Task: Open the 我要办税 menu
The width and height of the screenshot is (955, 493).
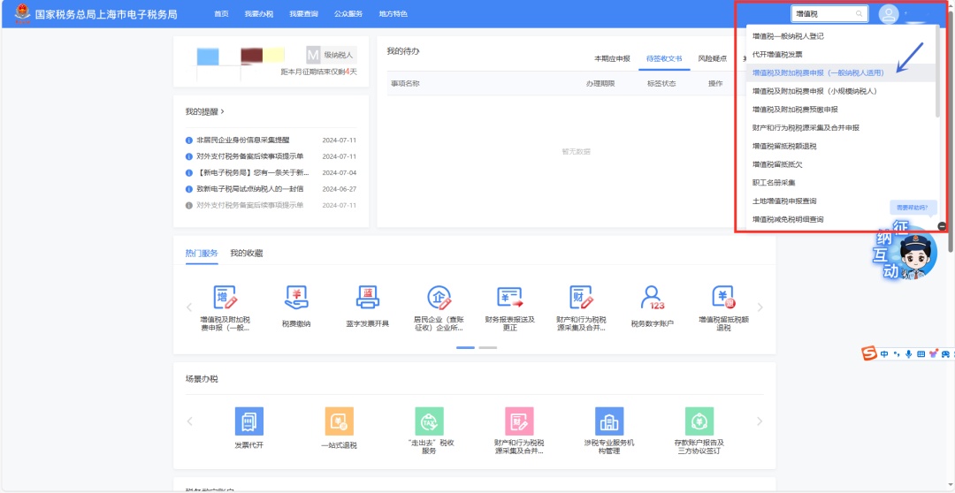Action: click(259, 14)
